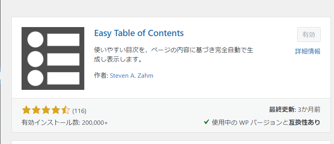Visit author Steven A. Zahm's link
This screenshot has width=334, height=144.
point(131,76)
